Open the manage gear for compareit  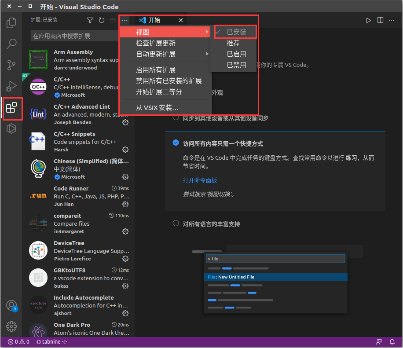pyautogui.click(x=125, y=231)
